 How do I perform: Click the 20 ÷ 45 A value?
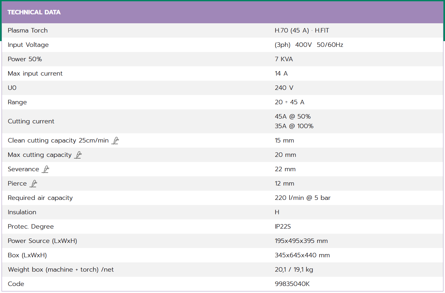click(x=290, y=102)
